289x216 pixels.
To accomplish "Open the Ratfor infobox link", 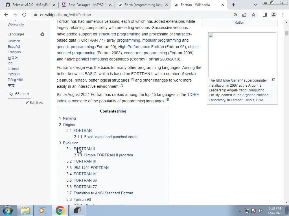I will (239, 22).
